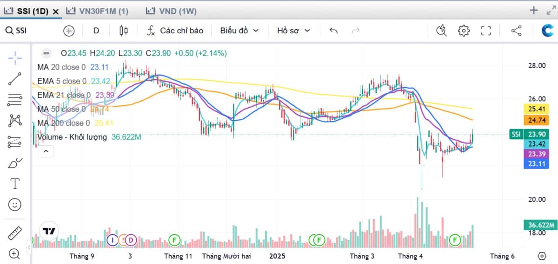Click the purple D dividend marker
The width and height of the screenshot is (558, 264).
point(131,240)
